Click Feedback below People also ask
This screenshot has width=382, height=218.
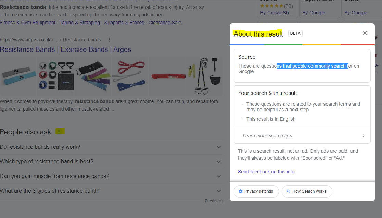214,201
